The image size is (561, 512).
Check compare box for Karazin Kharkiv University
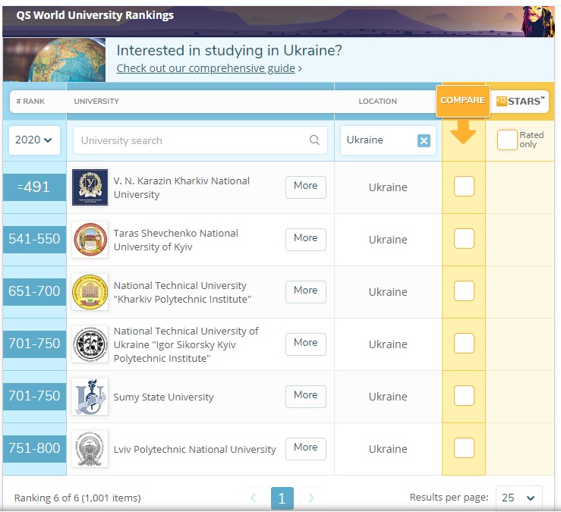(464, 187)
